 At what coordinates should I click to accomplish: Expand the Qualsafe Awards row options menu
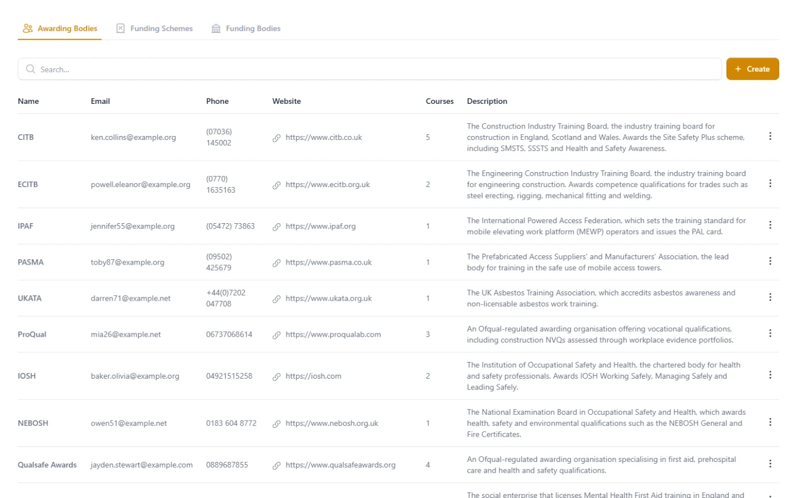pos(770,464)
